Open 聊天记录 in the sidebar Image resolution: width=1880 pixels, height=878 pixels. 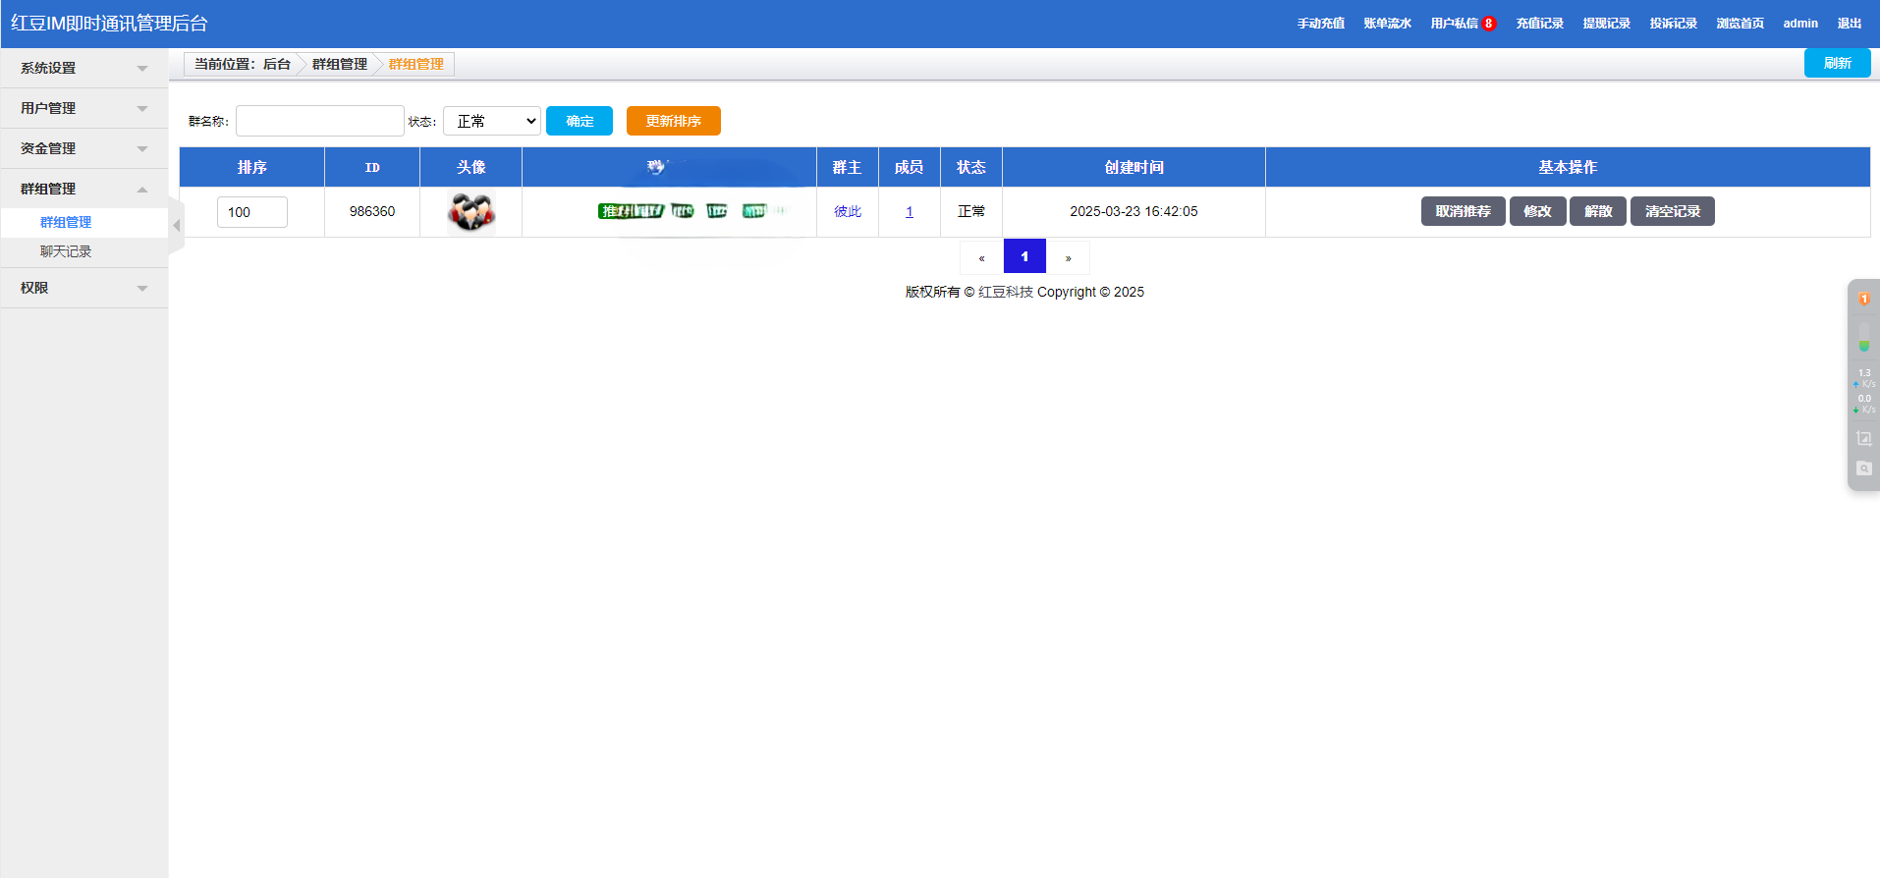click(66, 251)
